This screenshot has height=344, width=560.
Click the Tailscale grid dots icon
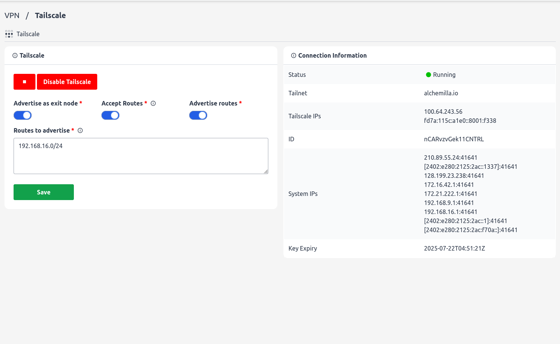9,34
